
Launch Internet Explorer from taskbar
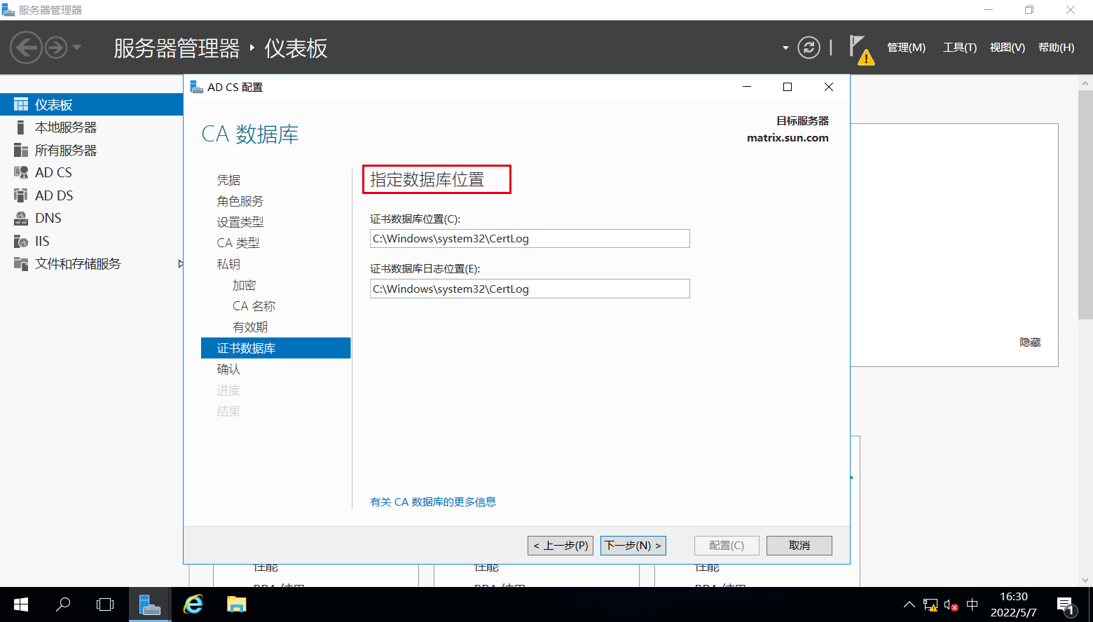(193, 604)
